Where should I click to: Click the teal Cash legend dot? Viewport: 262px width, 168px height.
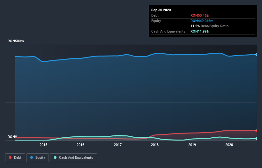pos(55,157)
